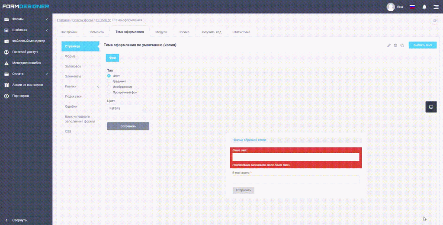Open notifications bell in header
443x225 pixels.
point(424,7)
